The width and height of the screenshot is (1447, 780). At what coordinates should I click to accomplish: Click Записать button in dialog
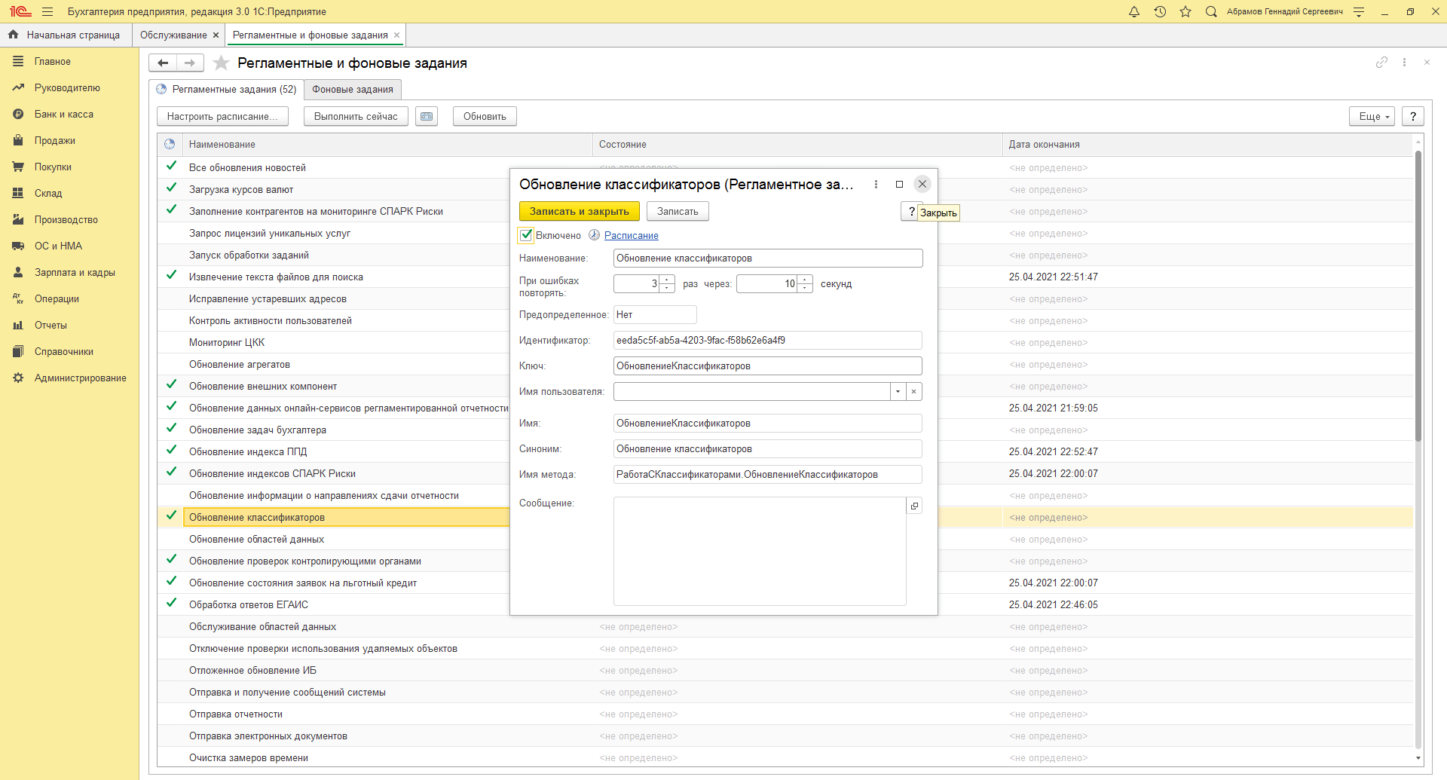coord(678,212)
